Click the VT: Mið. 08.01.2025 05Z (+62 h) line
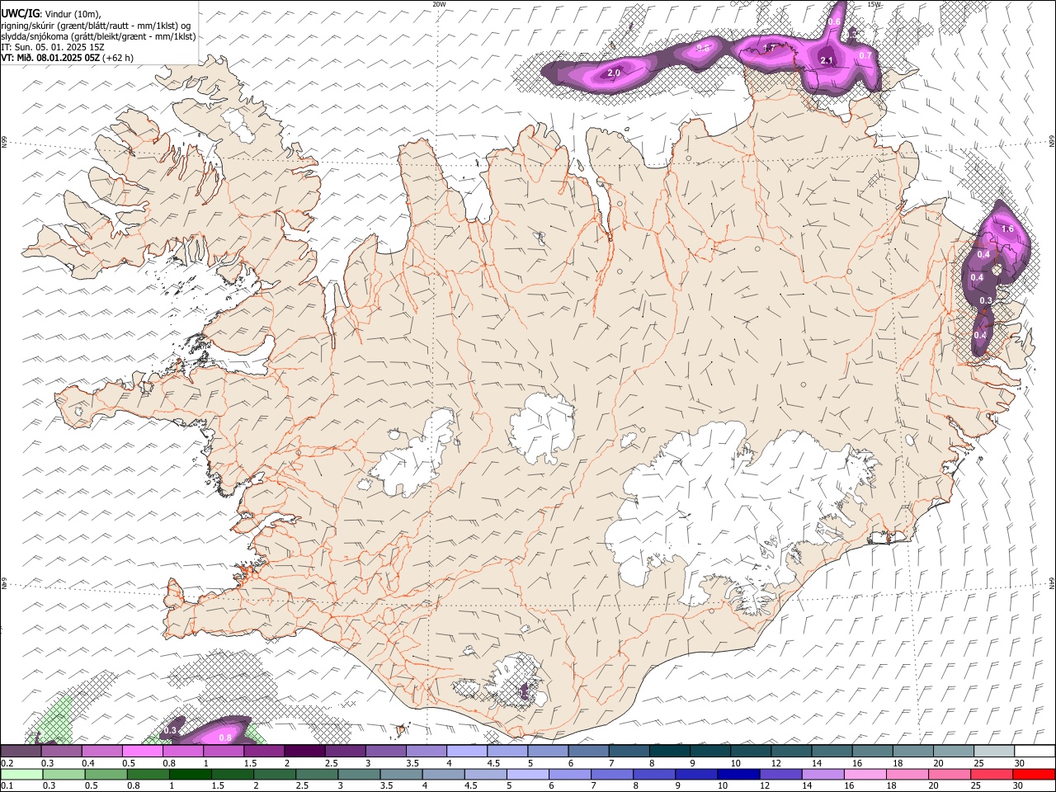 [x=68, y=58]
